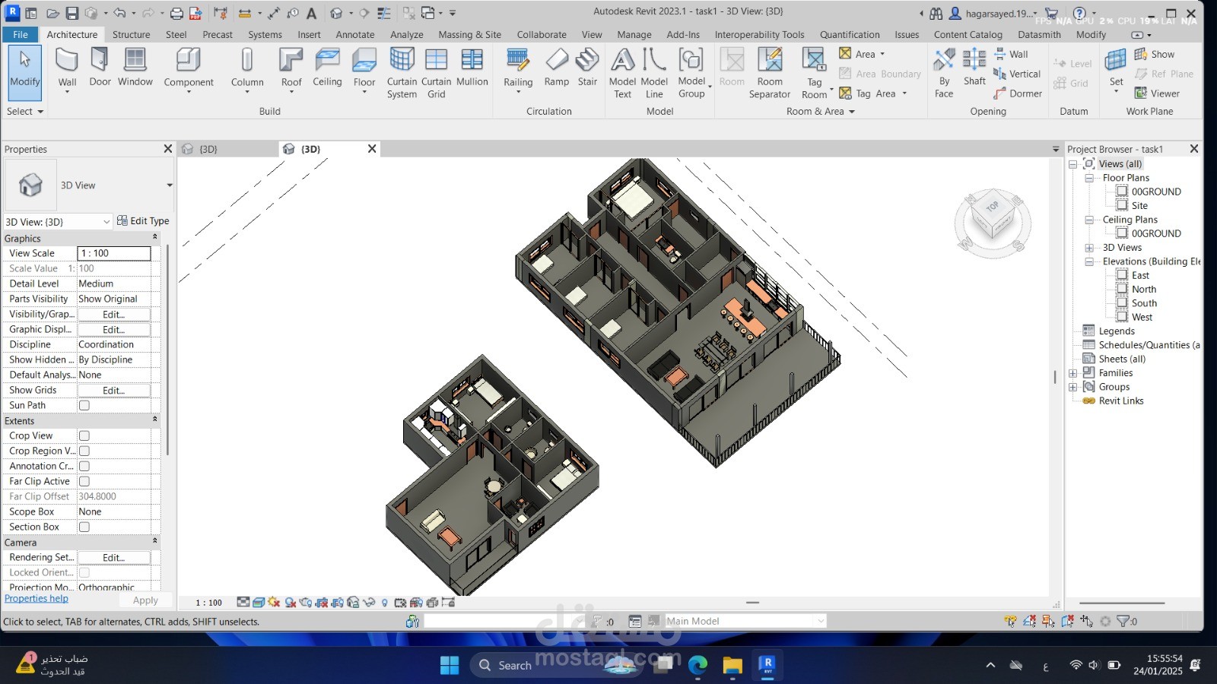Expand the 3D Views tree node

(x=1089, y=248)
